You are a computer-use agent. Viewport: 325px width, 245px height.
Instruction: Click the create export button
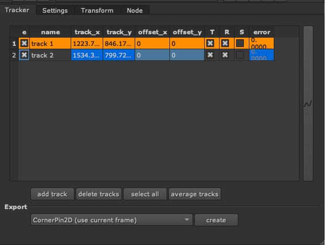click(x=216, y=220)
